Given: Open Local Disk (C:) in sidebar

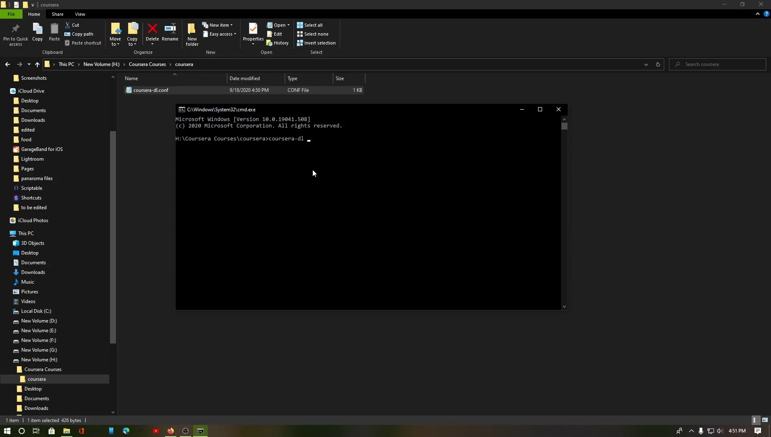Looking at the screenshot, I should [x=36, y=312].
